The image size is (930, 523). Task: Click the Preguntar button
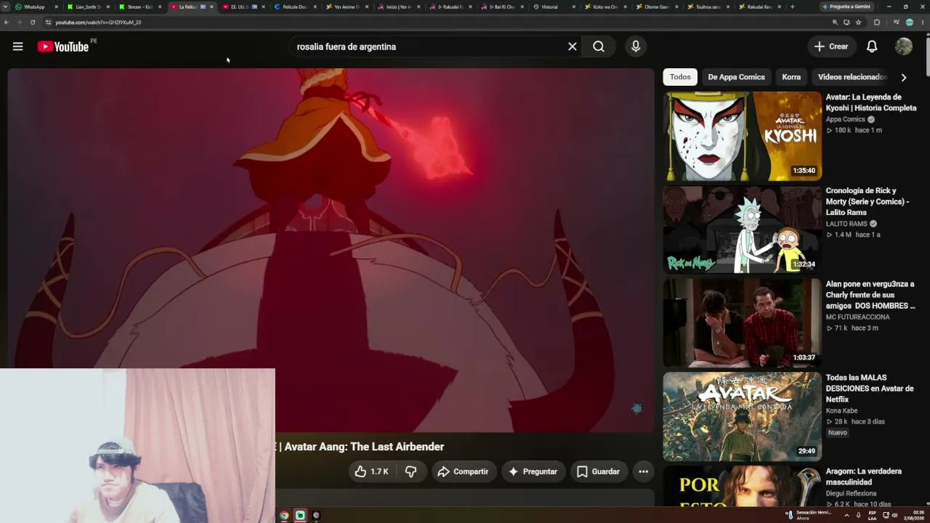pos(533,471)
